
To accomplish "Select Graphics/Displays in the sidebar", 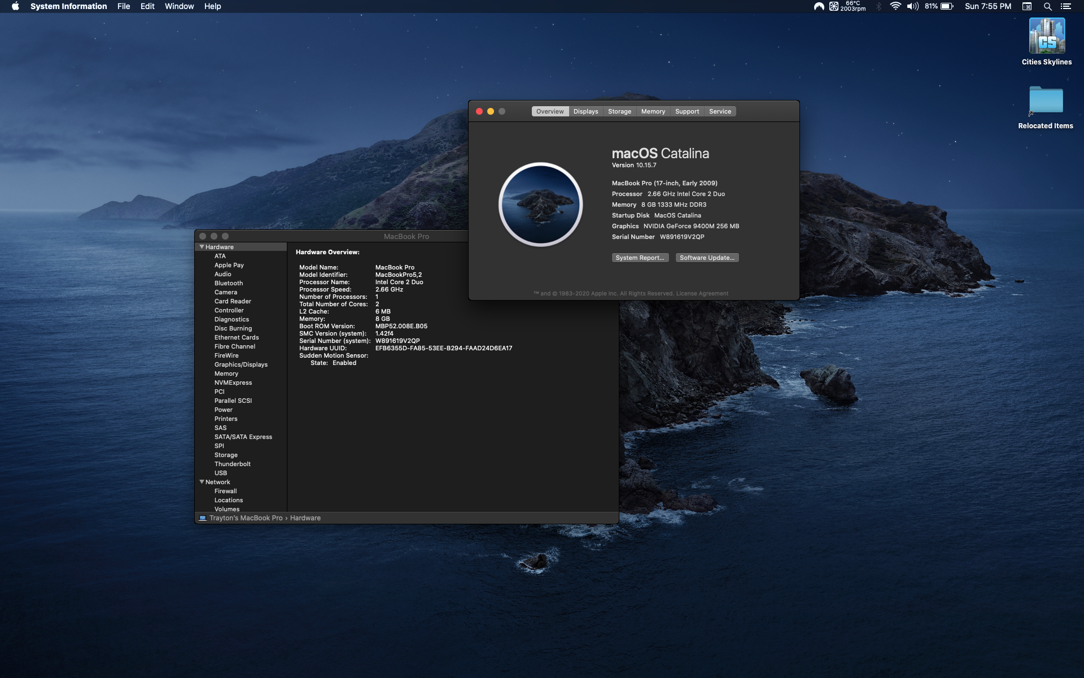I will point(241,364).
